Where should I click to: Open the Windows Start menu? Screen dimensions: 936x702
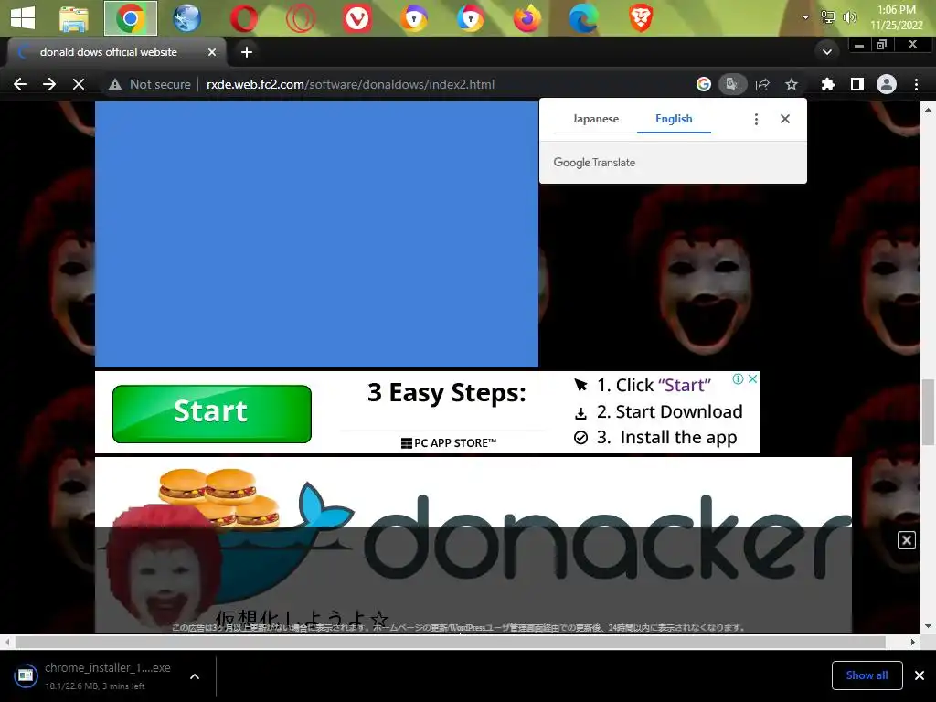pos(23,18)
